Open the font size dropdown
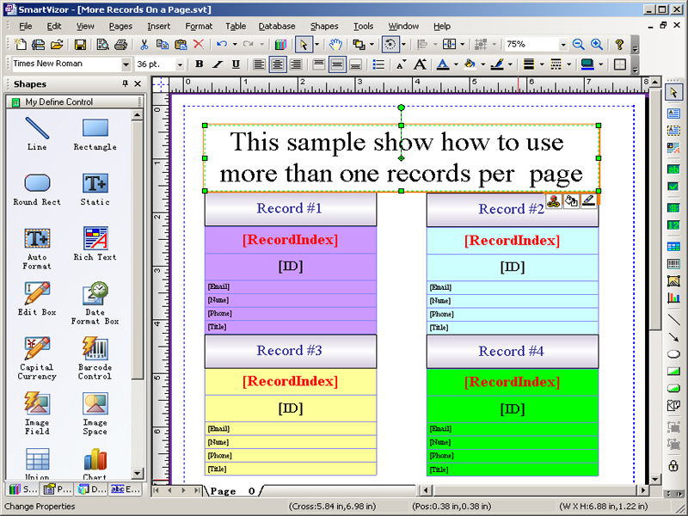 coord(180,64)
